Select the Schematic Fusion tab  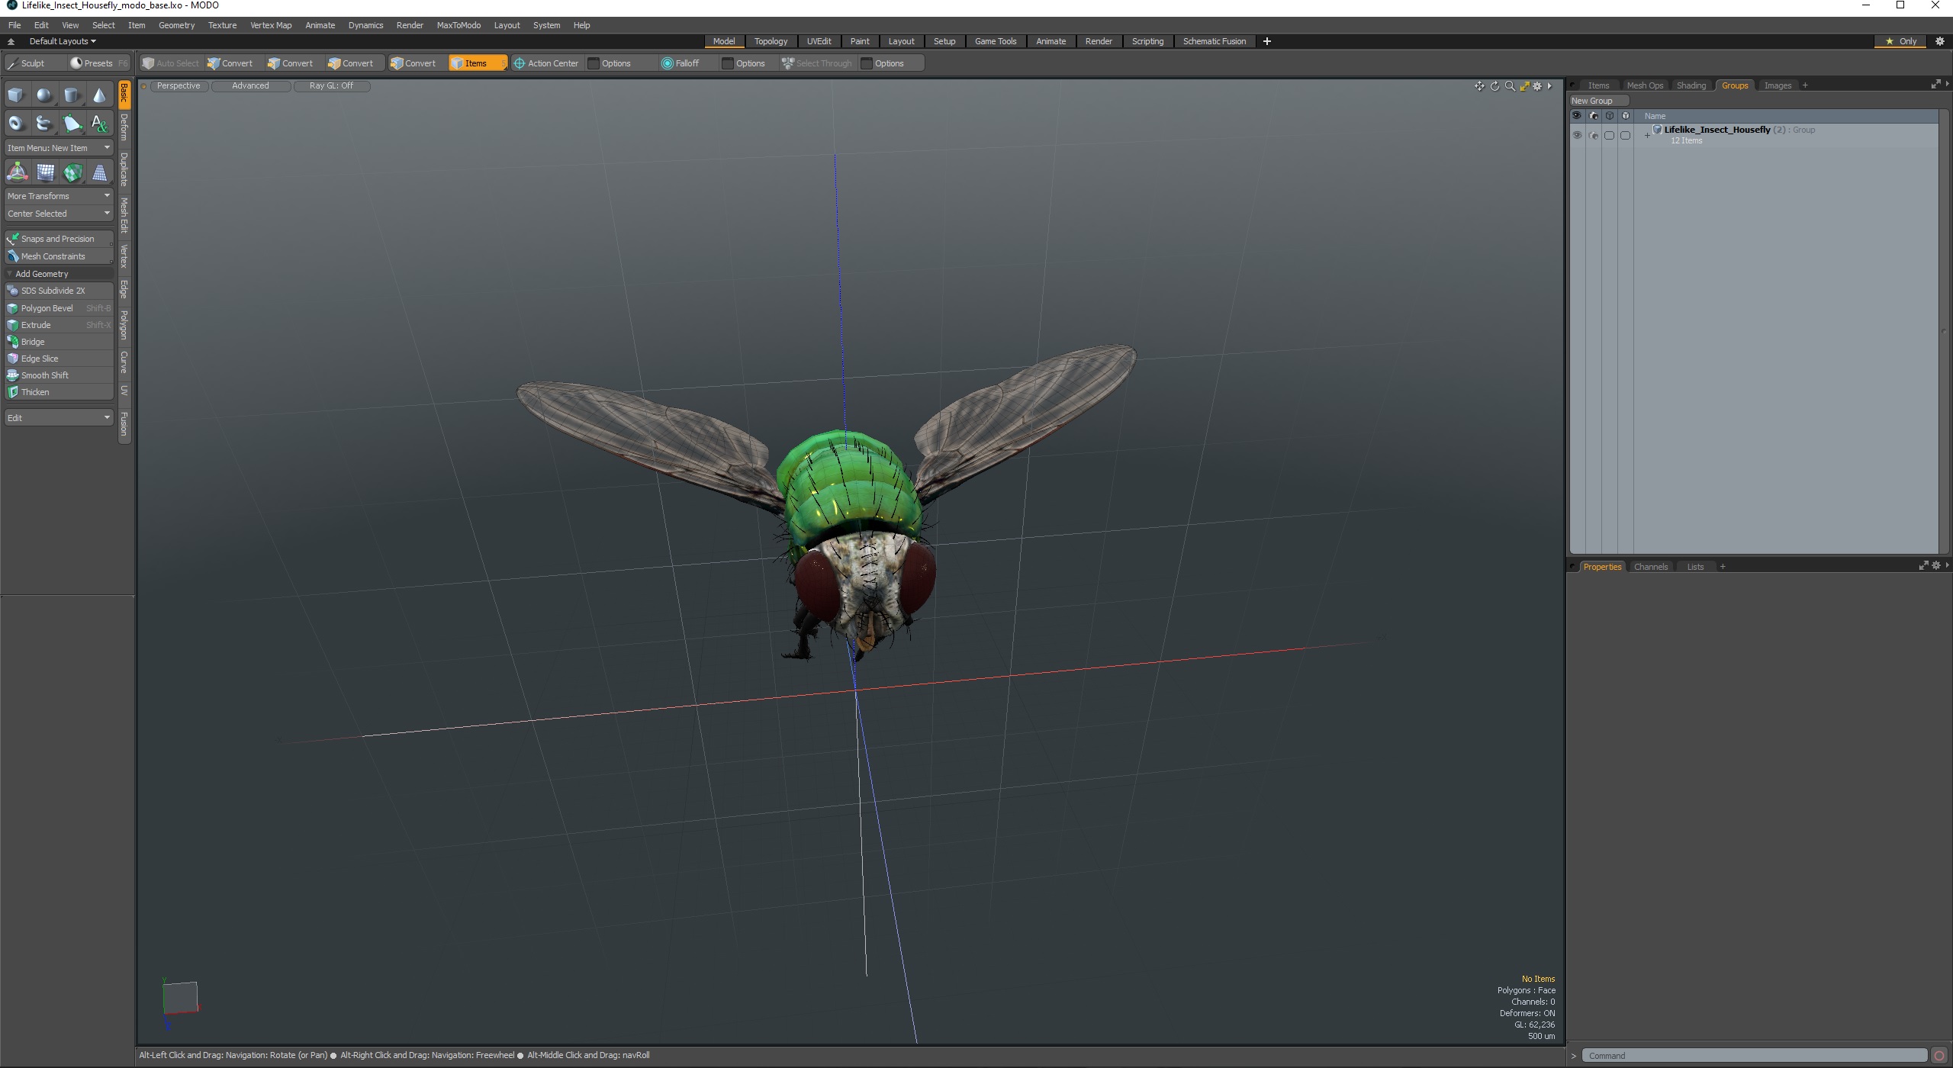(1211, 40)
